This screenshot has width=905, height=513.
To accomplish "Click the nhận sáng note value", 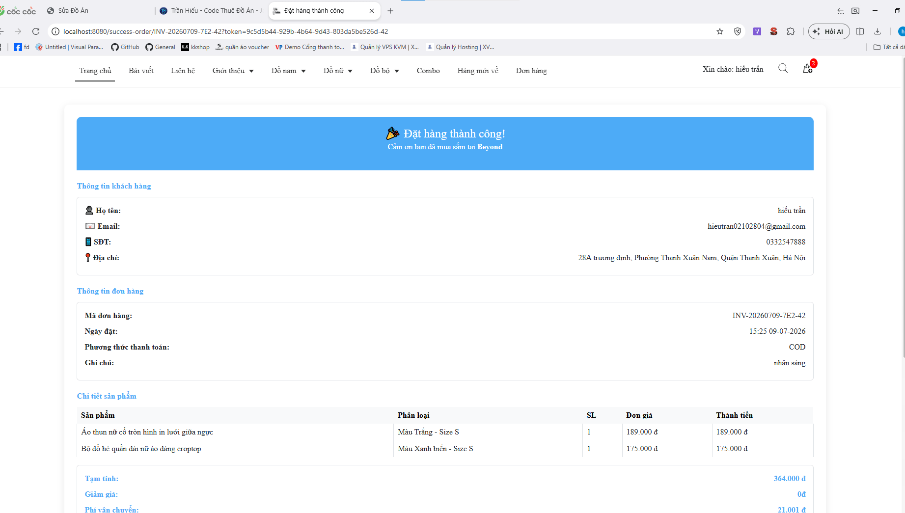I will tap(789, 363).
